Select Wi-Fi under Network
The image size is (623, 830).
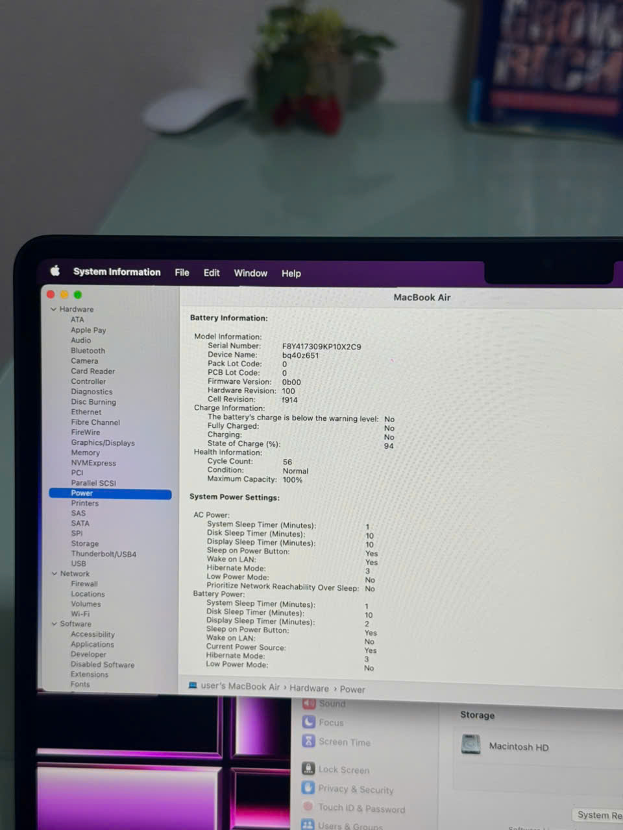(80, 613)
